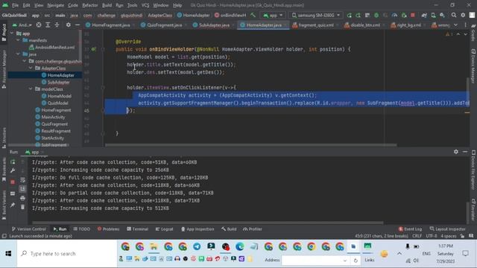This screenshot has width=477, height=268.
Task: Click the wrench icon in Run panel
Action: coord(13,170)
